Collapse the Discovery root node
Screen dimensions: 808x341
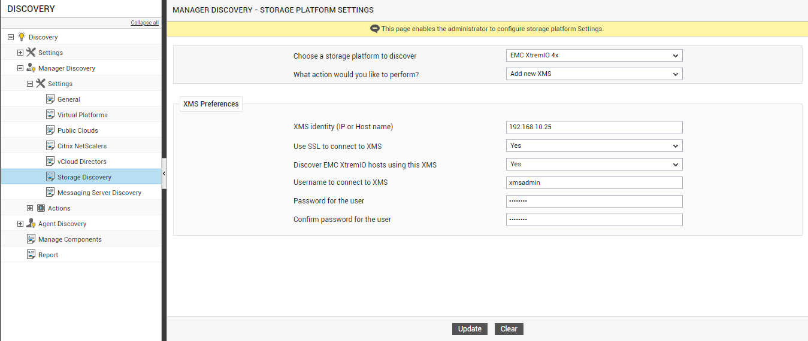(11, 37)
